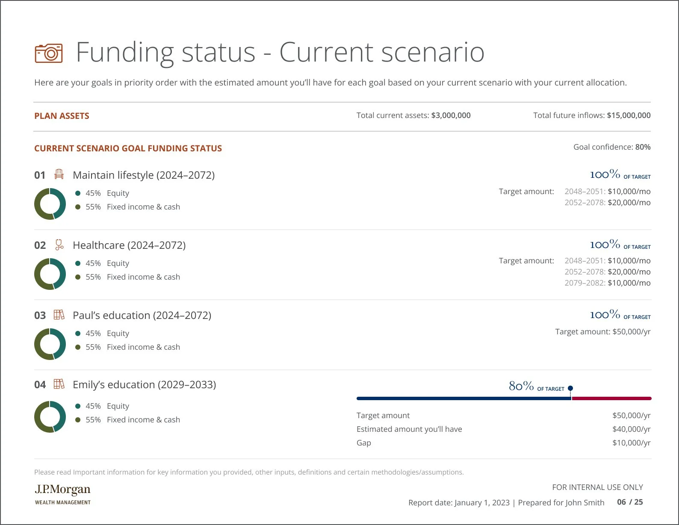This screenshot has height=525, width=679.
Task: Click the Paul's education allocation donut chart
Action: coord(50,344)
